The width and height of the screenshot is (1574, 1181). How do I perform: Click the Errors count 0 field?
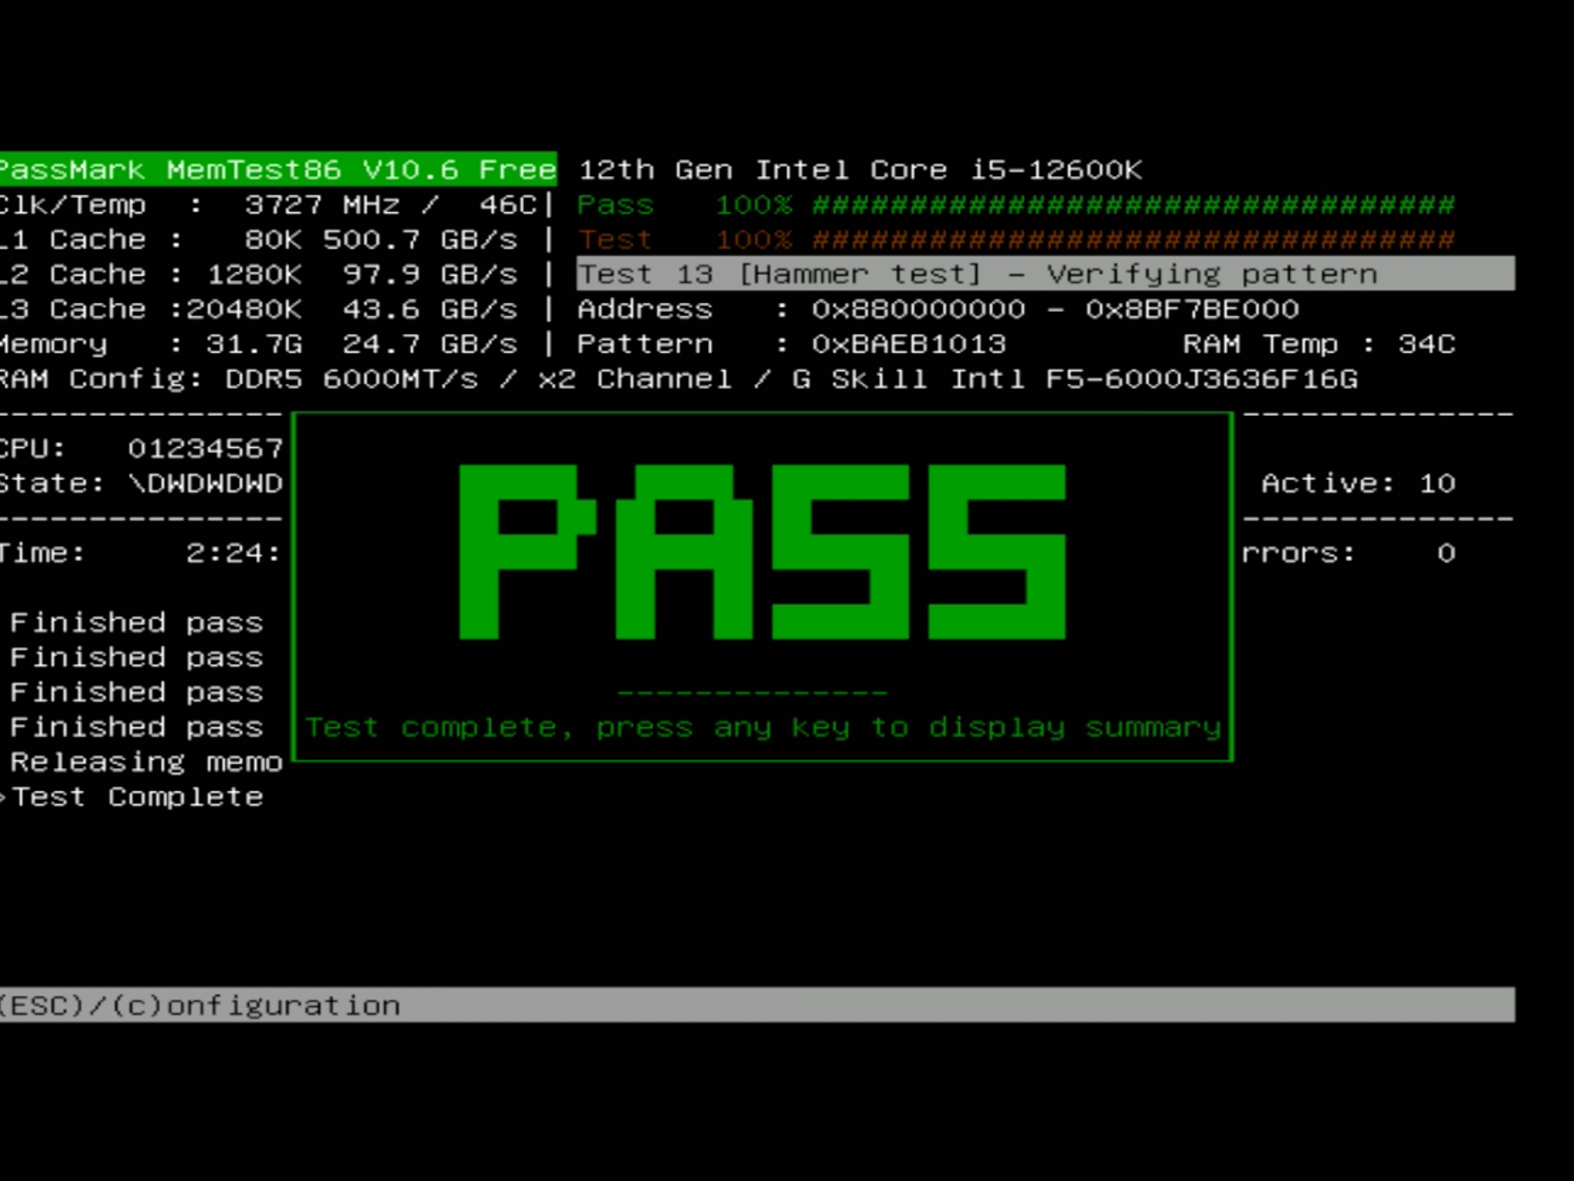pos(1349,553)
